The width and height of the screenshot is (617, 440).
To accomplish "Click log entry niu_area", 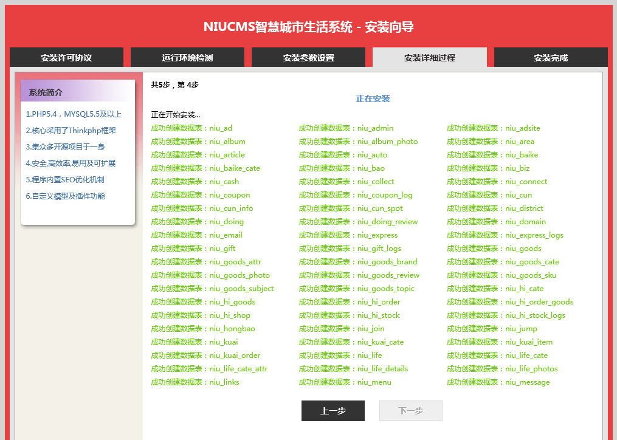I will tap(491, 141).
